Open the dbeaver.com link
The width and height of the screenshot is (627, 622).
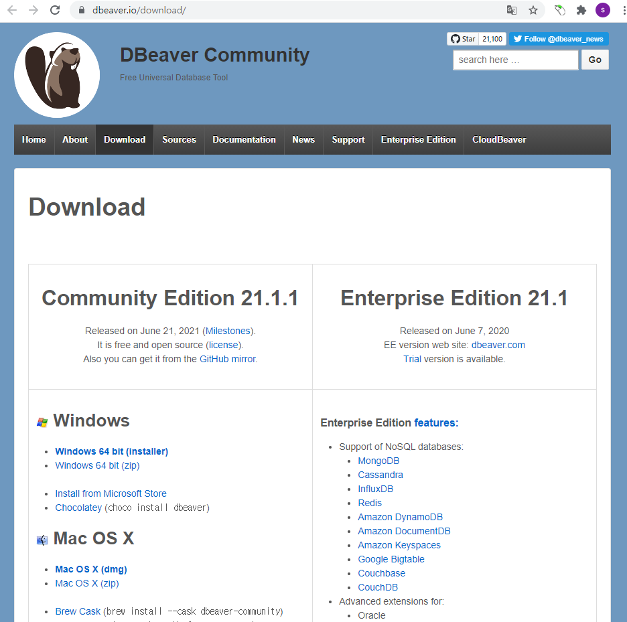[498, 345]
